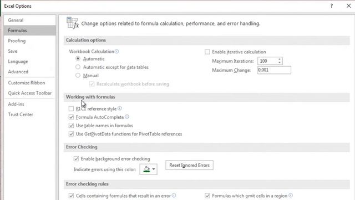Select Automatic except for data tables

78,67
